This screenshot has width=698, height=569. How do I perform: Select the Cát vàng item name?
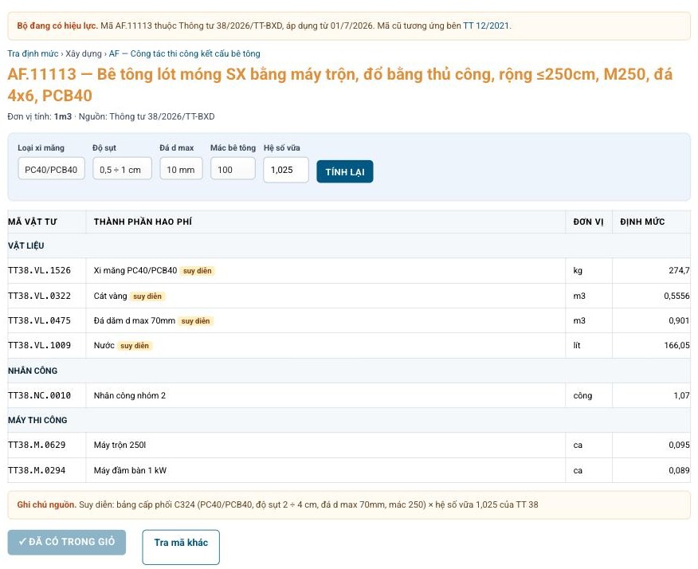click(x=111, y=296)
